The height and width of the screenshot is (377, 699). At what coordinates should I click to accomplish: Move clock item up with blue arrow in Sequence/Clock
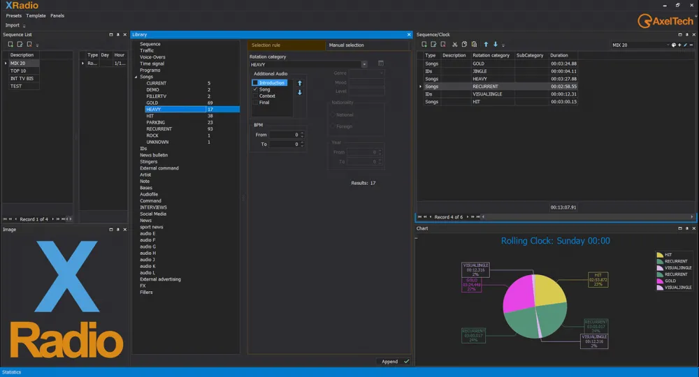pos(487,45)
